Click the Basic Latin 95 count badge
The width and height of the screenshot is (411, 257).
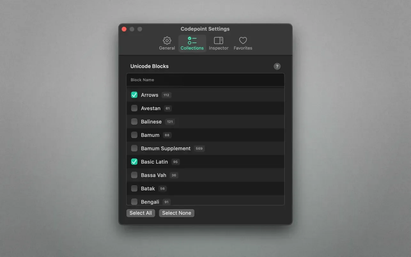click(175, 162)
